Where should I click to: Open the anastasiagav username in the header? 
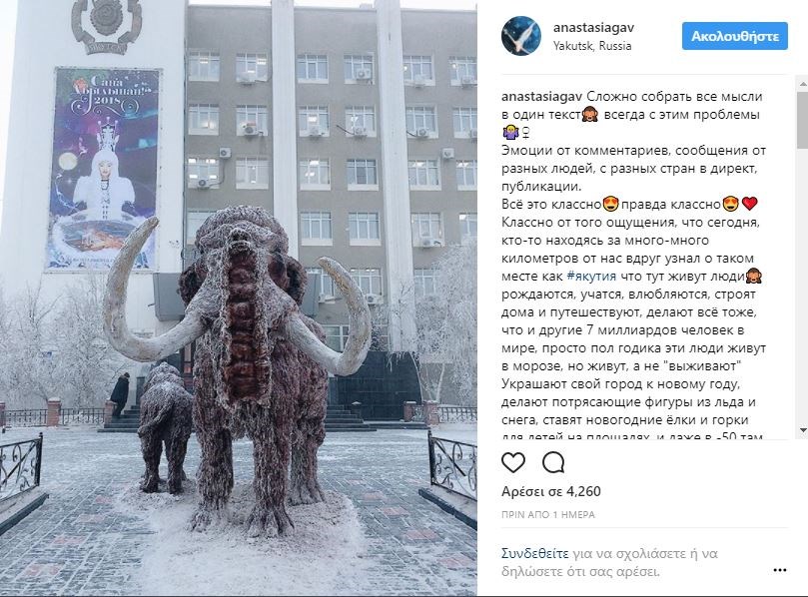pos(593,28)
